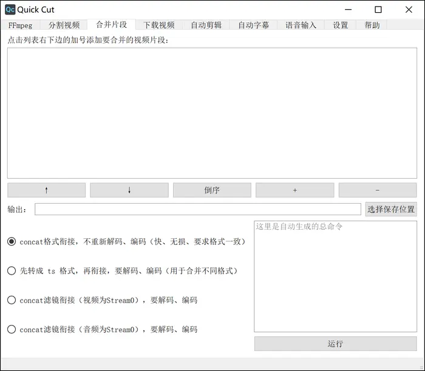
Task: Move selected clip up with ↑ button
Action: point(46,190)
